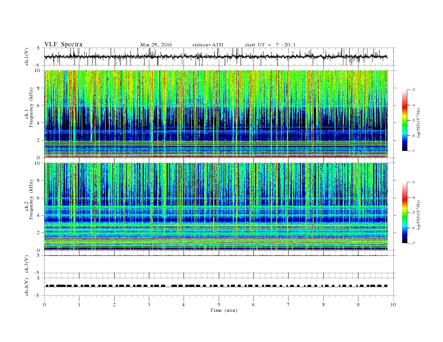Viewport: 443px width, 342px height.
Task: Click the "VLF Spectra" plot title
Action: pyautogui.click(x=63, y=44)
